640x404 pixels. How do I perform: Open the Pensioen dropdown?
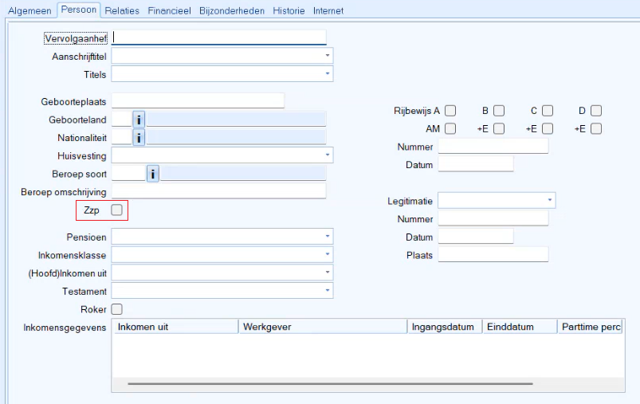[328, 237]
